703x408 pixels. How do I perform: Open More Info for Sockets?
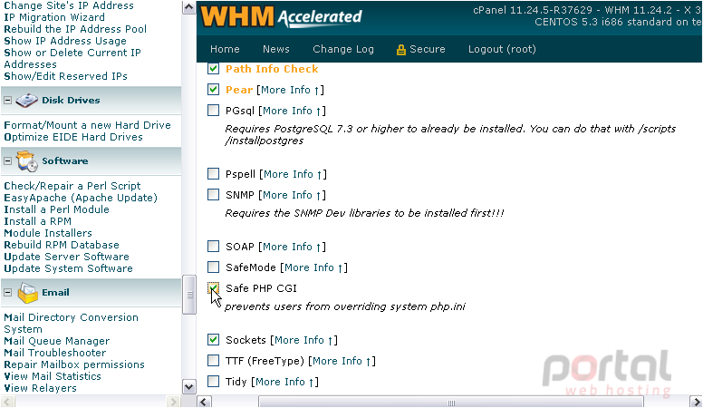tap(304, 340)
